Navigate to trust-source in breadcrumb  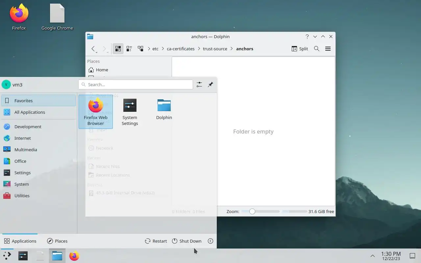(215, 49)
